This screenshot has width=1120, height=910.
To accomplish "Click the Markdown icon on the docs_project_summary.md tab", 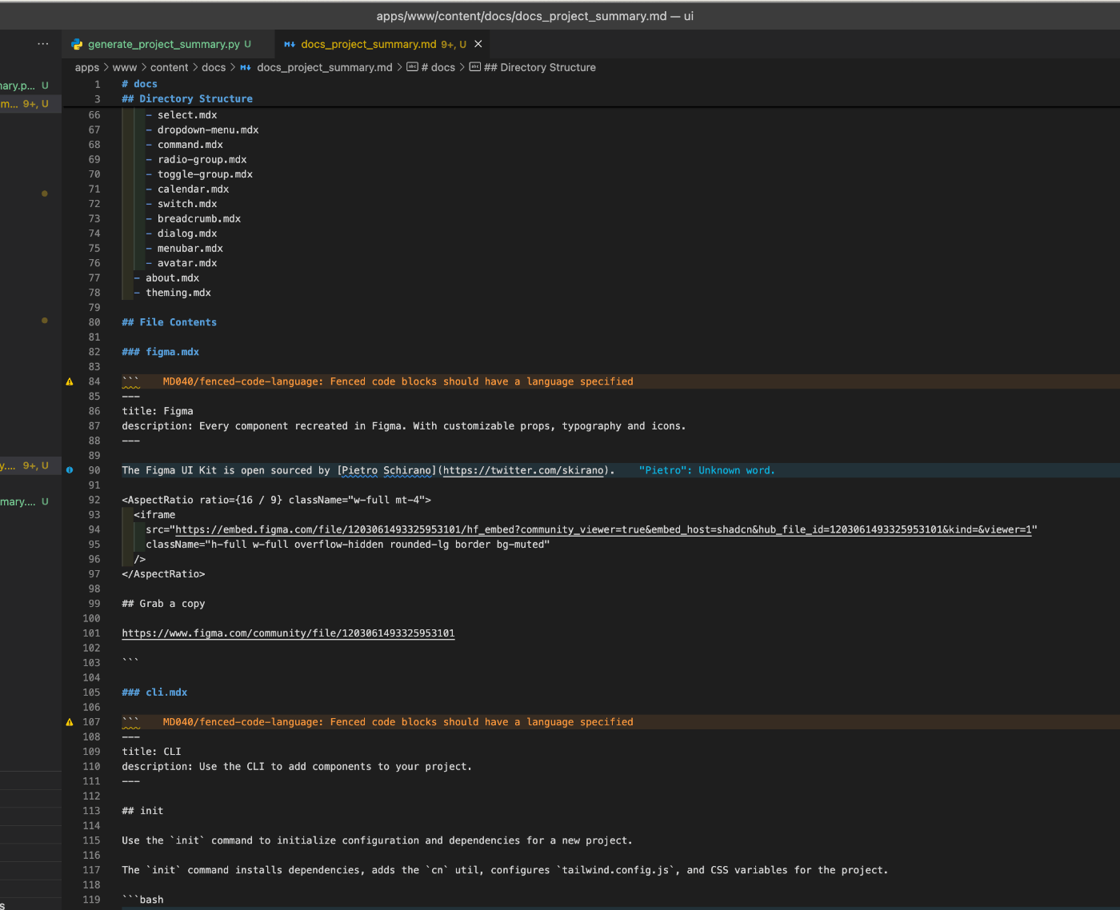I will point(290,45).
